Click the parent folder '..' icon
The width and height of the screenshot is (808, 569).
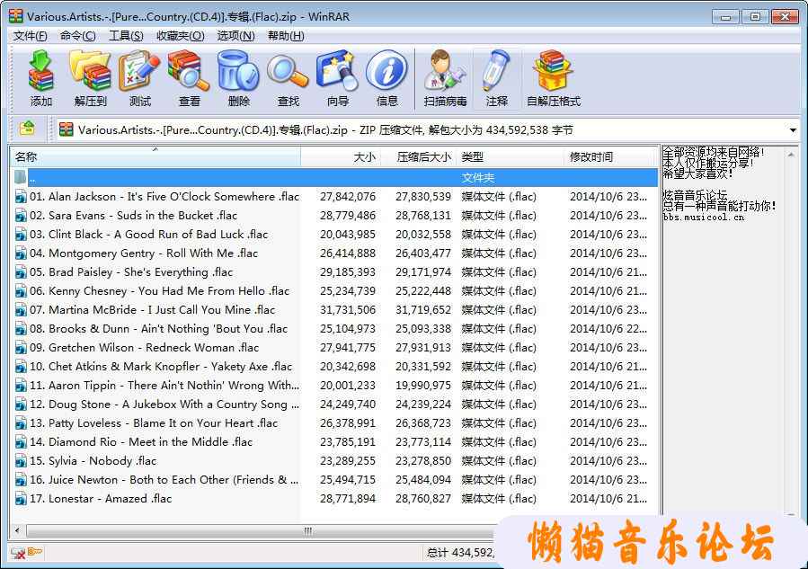click(21, 177)
